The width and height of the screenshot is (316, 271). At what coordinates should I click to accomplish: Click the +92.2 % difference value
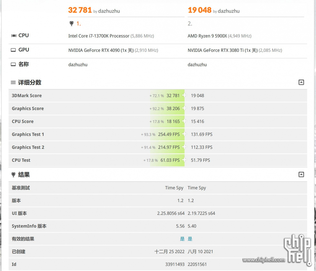[x=157, y=109]
